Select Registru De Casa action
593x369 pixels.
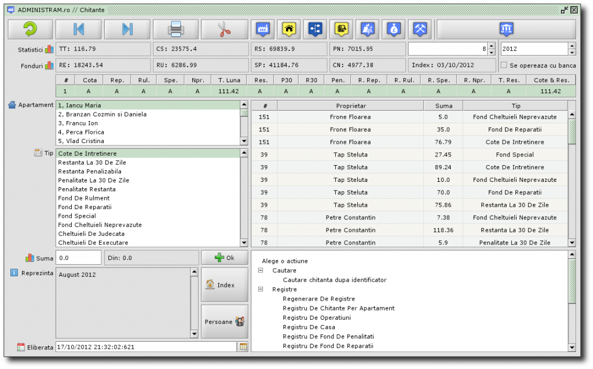(x=309, y=327)
